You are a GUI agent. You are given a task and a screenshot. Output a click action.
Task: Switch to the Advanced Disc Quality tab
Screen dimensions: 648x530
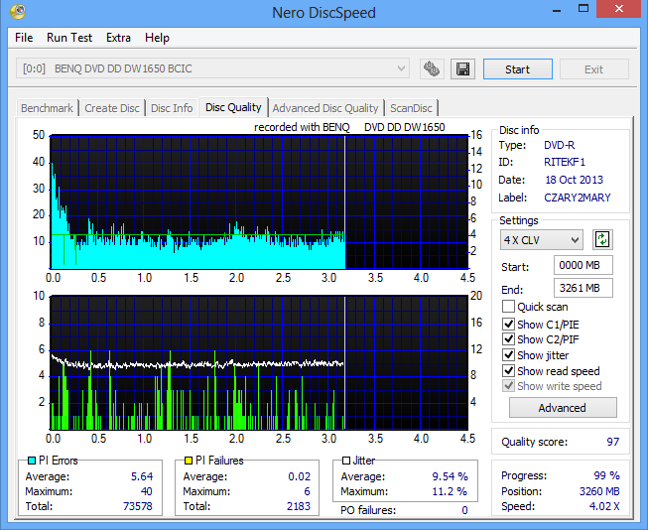[x=325, y=108]
